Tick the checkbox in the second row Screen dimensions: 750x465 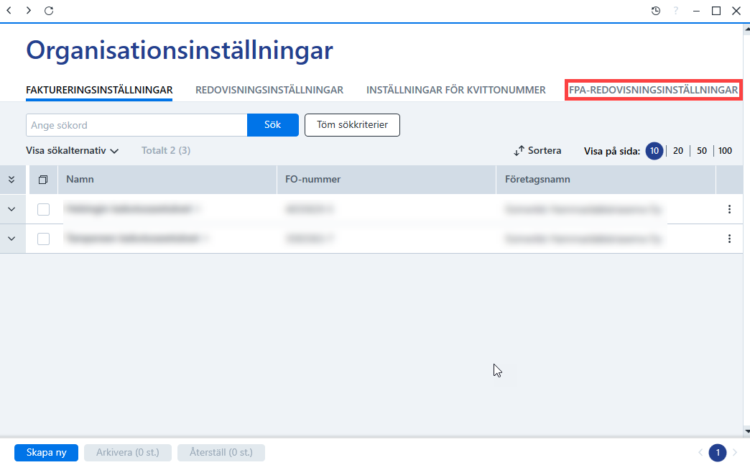tap(44, 239)
